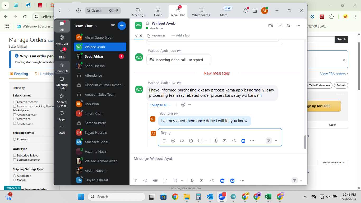Open Syed Abbas chat
The width and height of the screenshot is (361, 203).
click(100, 56)
